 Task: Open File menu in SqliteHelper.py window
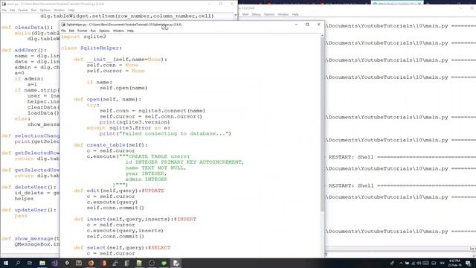pos(63,31)
